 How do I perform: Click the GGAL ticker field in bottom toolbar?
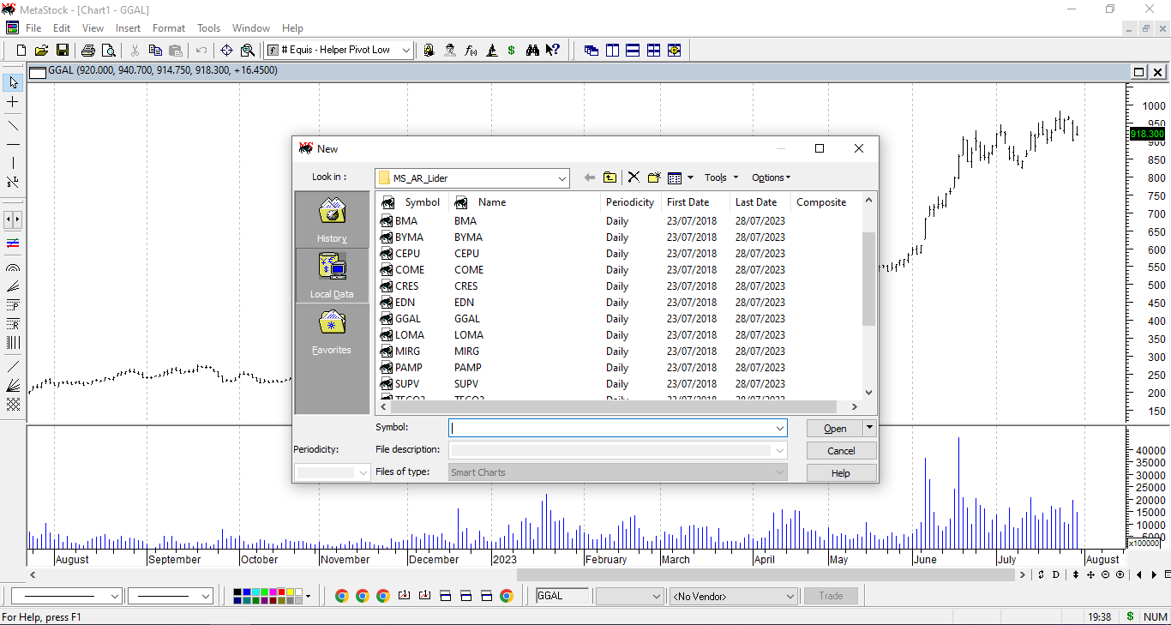click(562, 596)
